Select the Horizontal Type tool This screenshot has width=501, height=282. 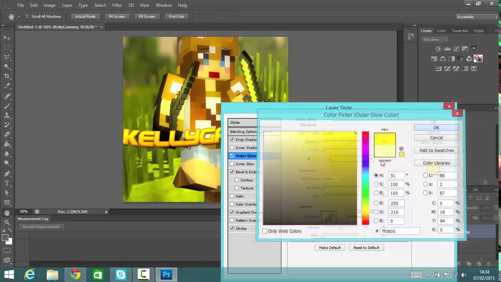[7, 183]
